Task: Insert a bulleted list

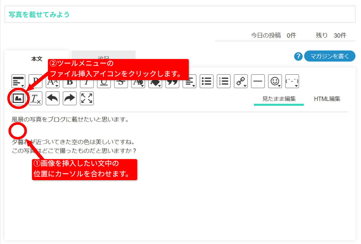Action: click(207, 81)
